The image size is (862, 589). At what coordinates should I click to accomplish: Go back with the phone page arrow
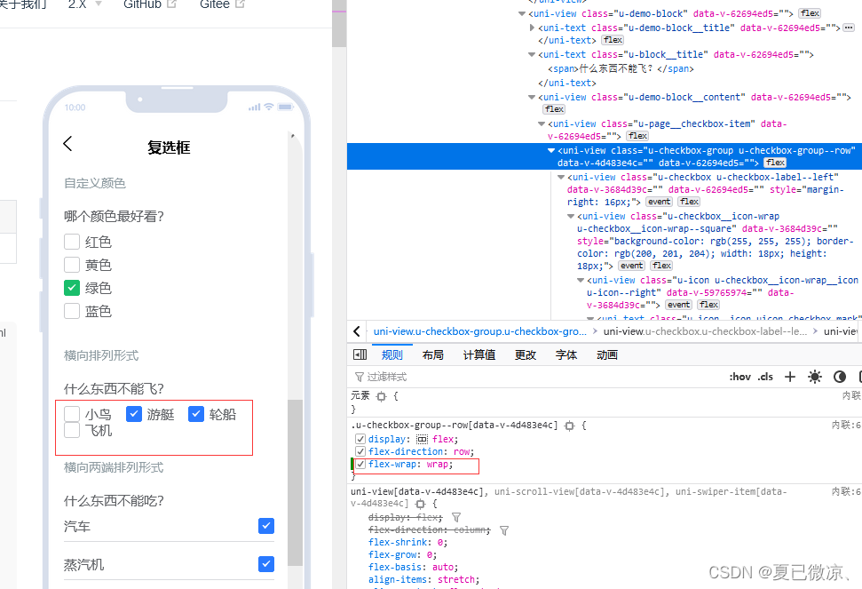coord(67,144)
